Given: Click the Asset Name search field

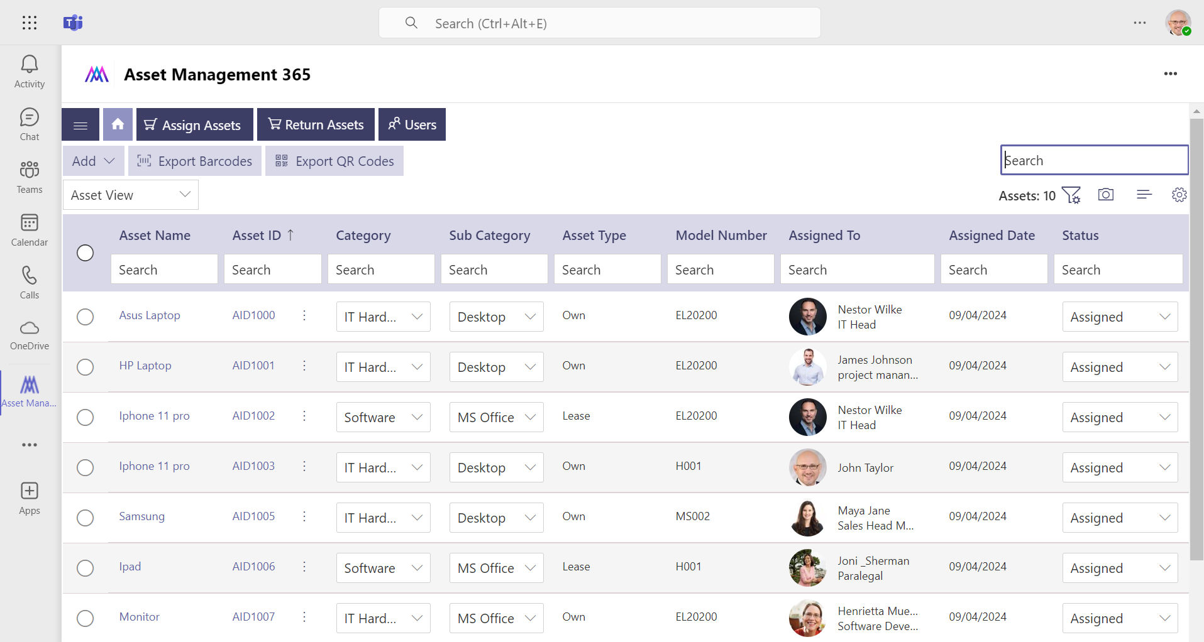Looking at the screenshot, I should (x=164, y=269).
